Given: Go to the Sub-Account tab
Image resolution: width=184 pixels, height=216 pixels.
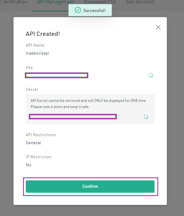Looking at the screenshot, I should click(140, 2).
